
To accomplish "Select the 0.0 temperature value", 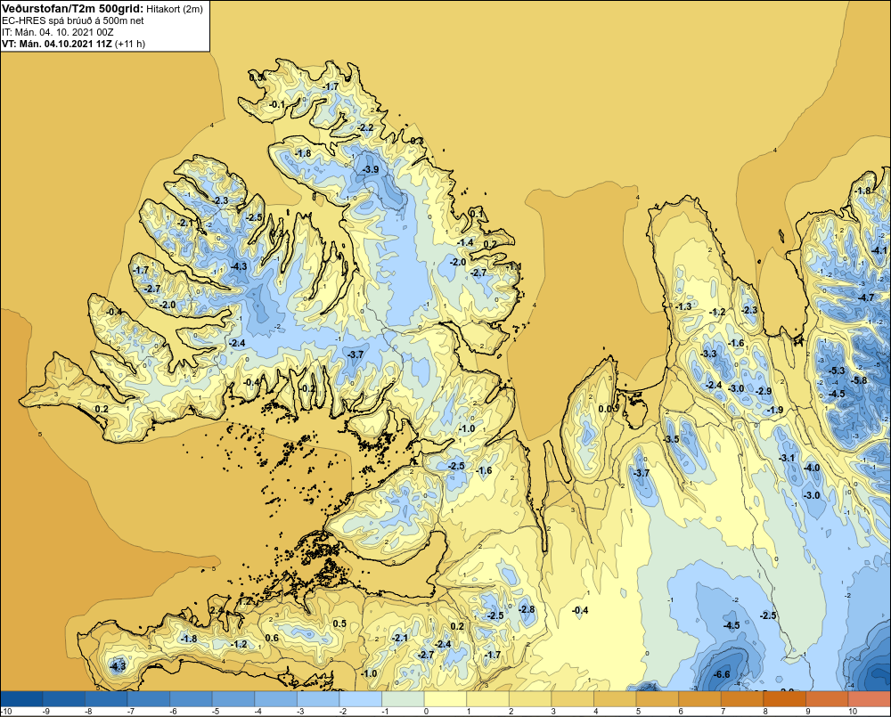I will 605,409.
